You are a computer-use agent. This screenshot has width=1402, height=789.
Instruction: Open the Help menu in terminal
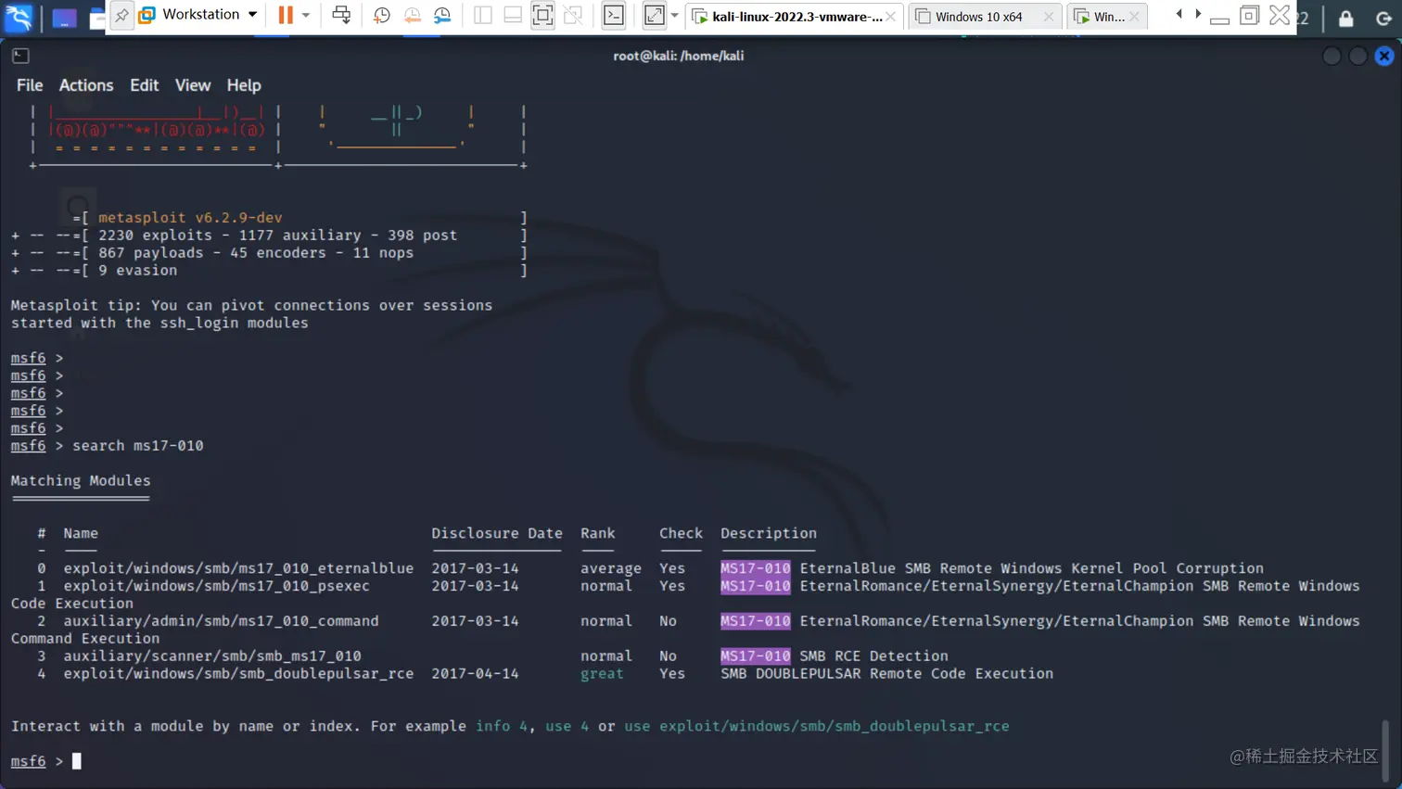[244, 85]
